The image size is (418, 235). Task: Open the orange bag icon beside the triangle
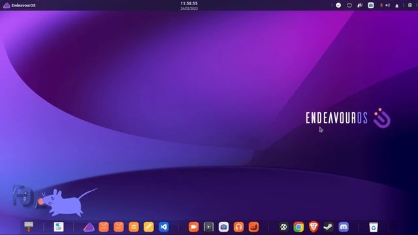(104, 227)
